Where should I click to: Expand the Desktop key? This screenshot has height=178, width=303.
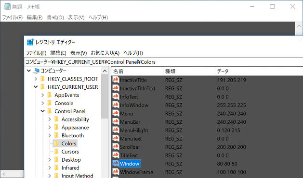(x=50, y=160)
